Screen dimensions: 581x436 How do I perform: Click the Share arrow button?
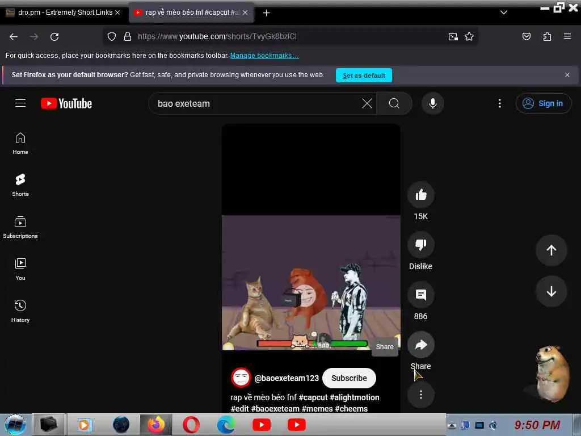coord(420,345)
